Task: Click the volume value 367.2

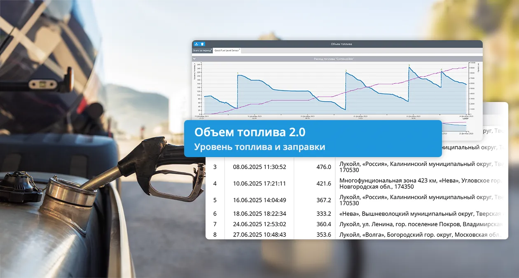Action: pos(324,200)
